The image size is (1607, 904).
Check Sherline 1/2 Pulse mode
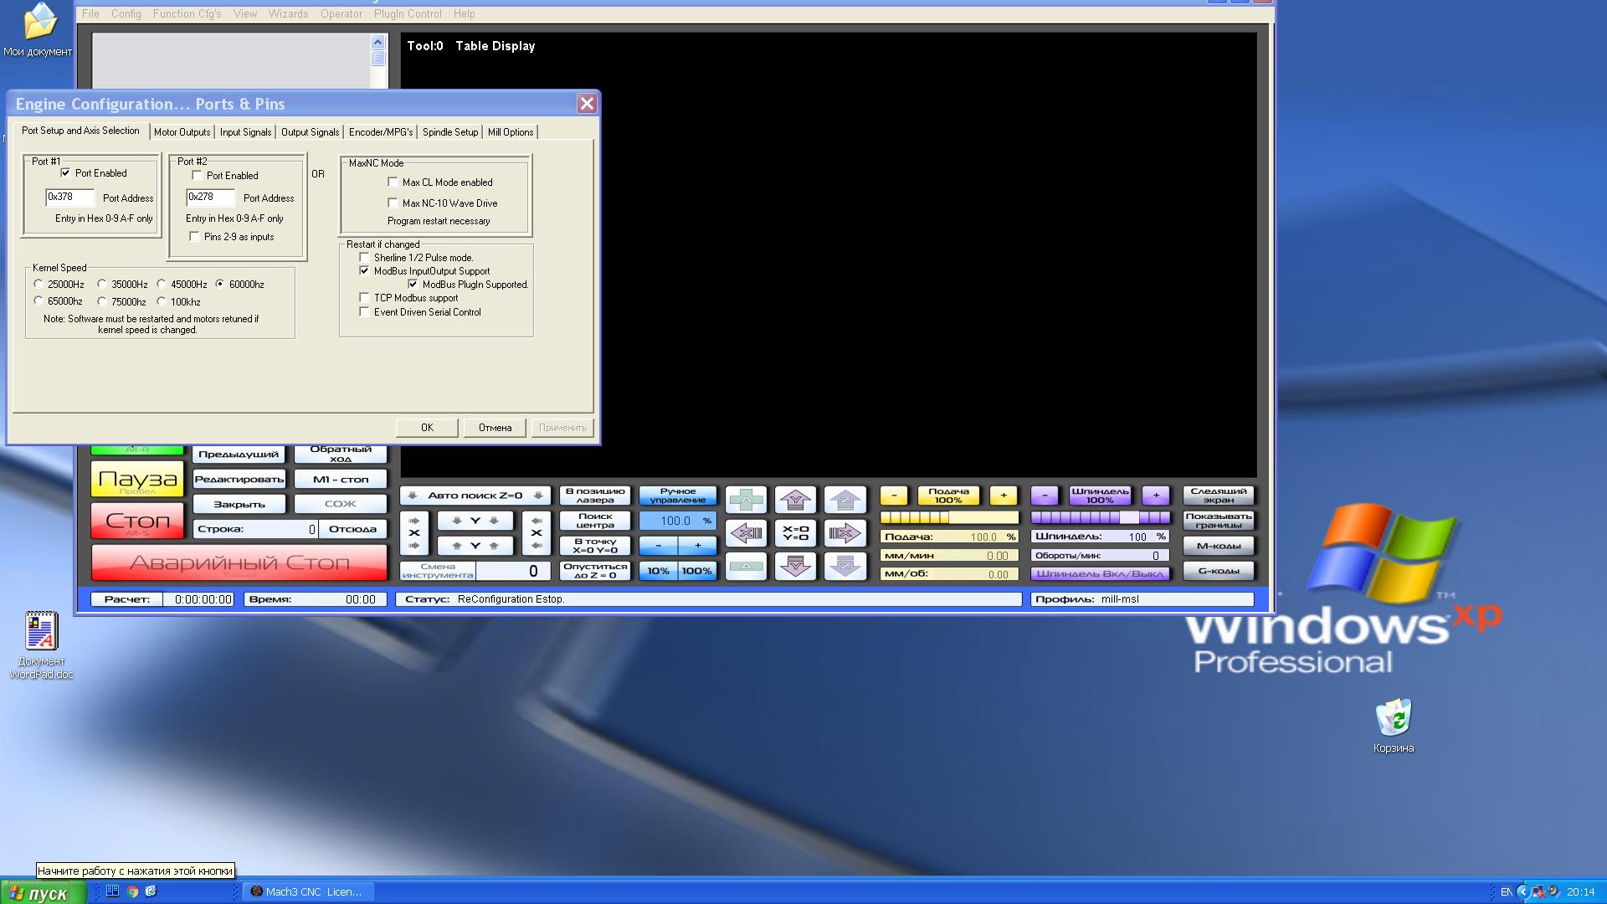365,258
